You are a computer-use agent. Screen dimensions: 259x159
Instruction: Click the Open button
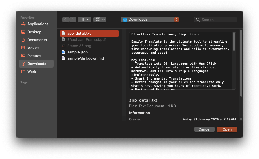(227, 129)
